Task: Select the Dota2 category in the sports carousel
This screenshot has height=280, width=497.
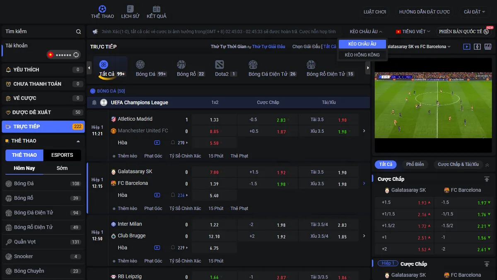Action: click(x=226, y=69)
